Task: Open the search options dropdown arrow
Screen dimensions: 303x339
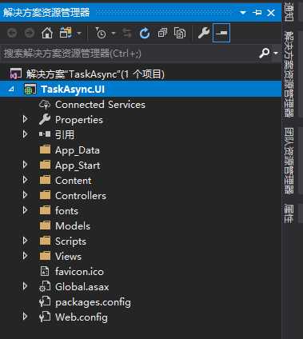Action: 276,54
